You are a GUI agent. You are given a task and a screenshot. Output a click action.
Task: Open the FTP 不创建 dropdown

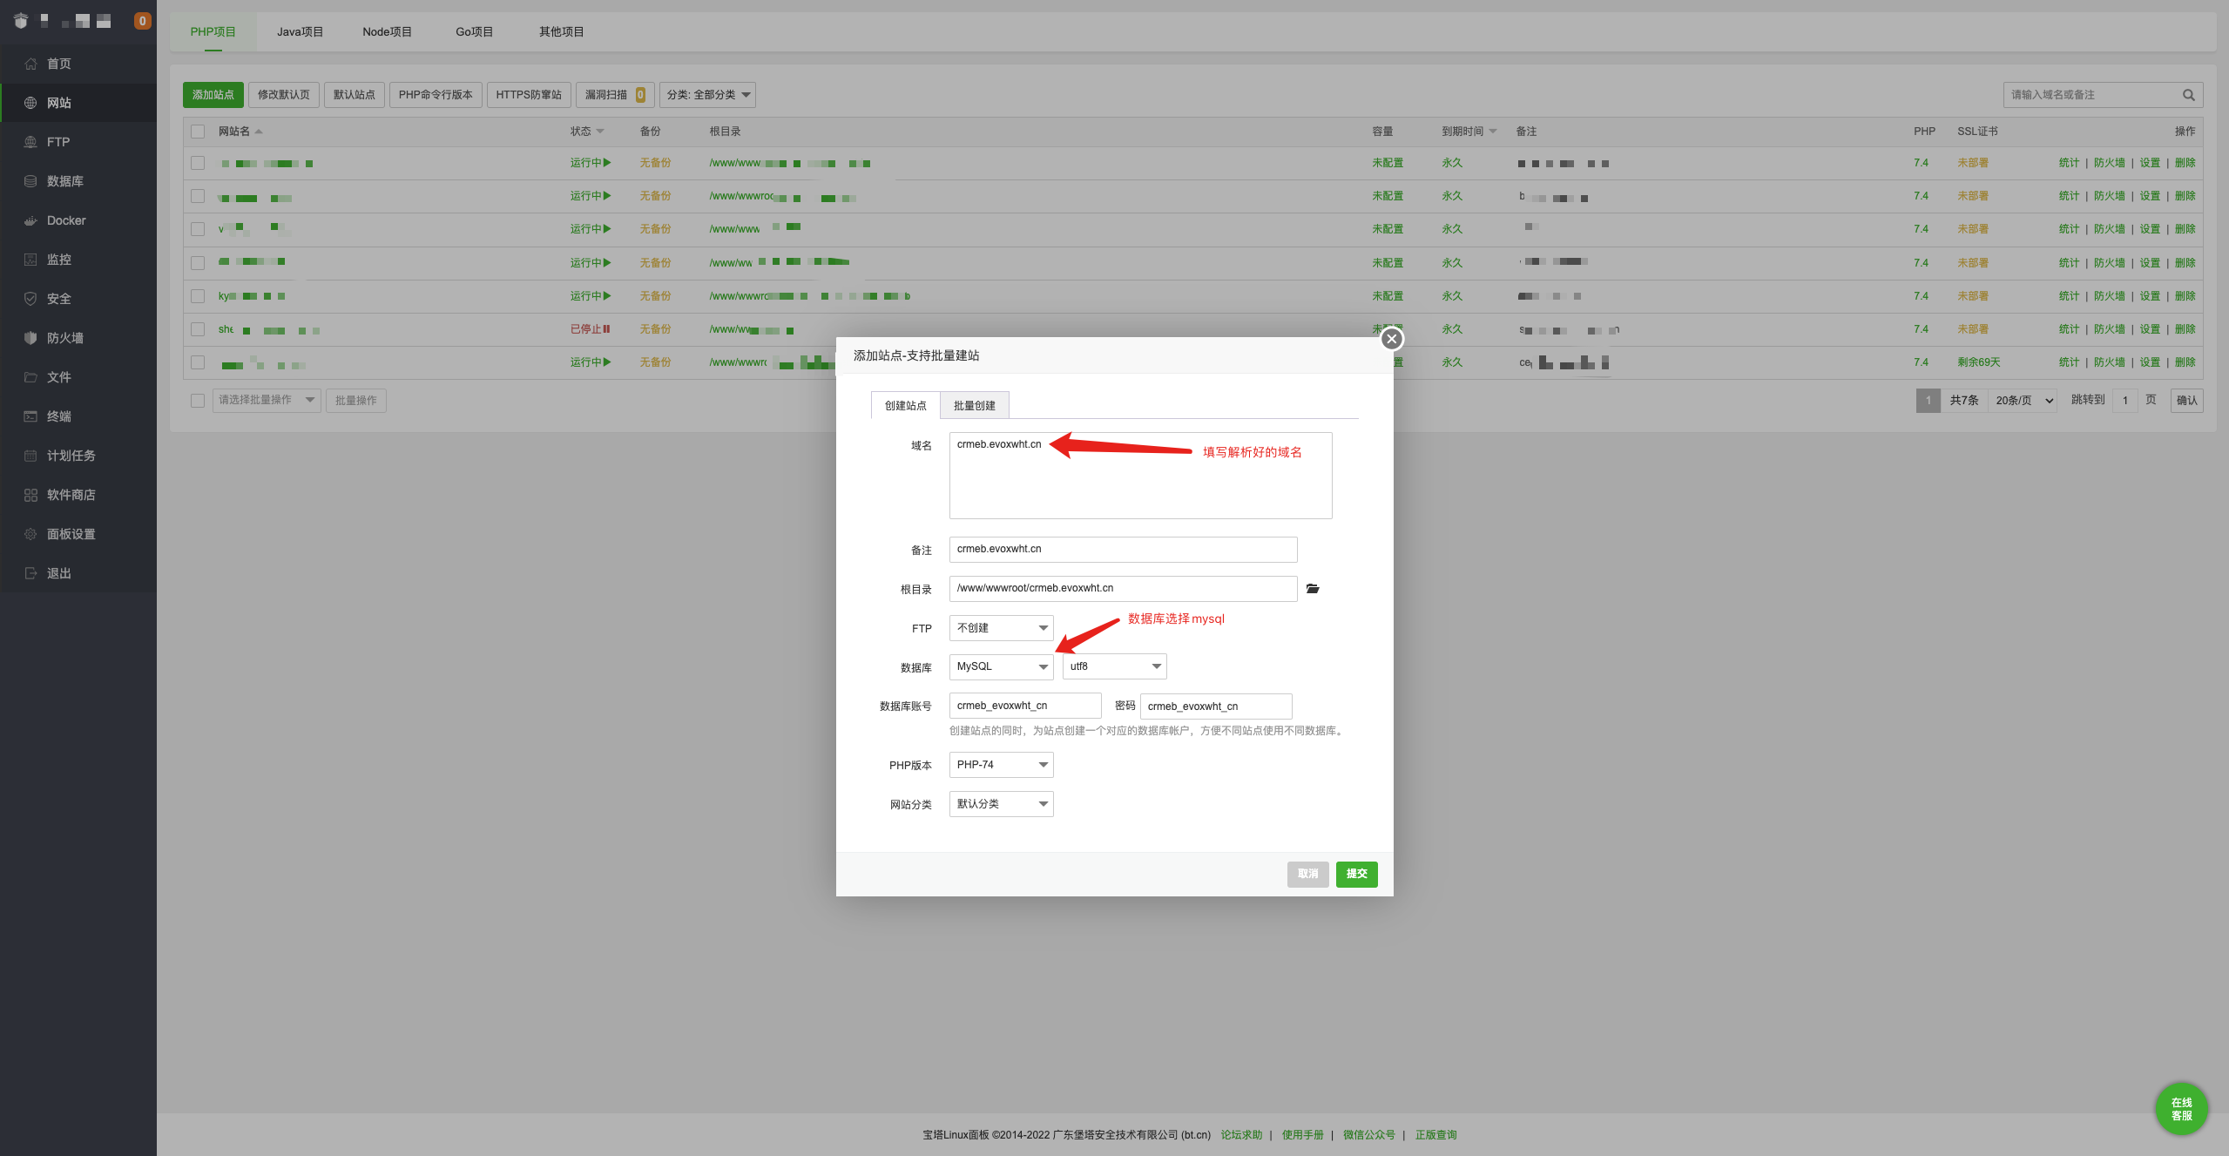point(1000,627)
